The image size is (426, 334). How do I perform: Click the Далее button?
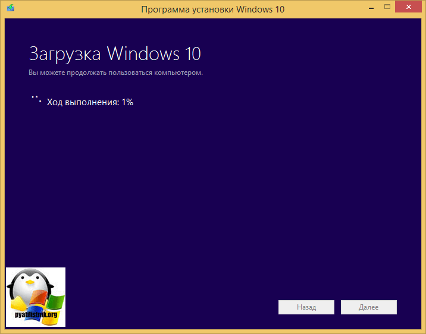[x=369, y=307]
